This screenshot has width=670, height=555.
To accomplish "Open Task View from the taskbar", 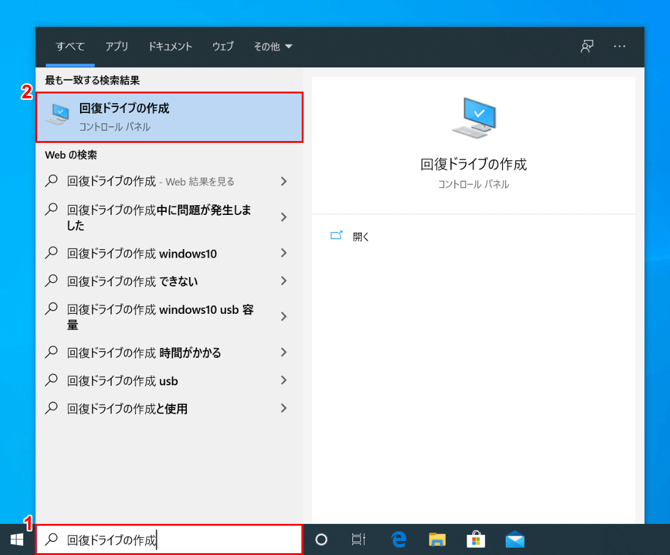I will click(359, 540).
